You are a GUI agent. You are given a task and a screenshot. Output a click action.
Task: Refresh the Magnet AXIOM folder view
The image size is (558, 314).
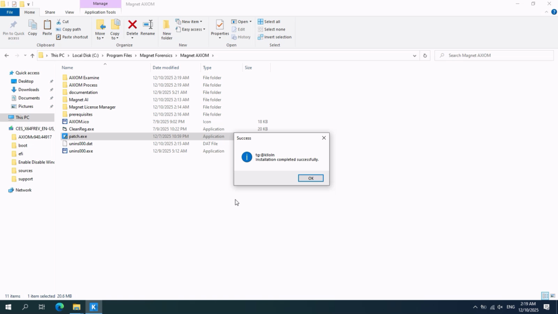click(425, 56)
